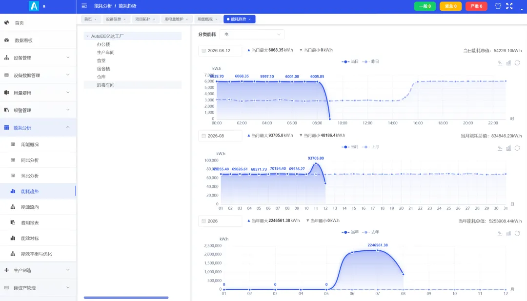The height and width of the screenshot is (301, 527).
Task: Refresh the yearly energy chart
Action: click(517, 233)
